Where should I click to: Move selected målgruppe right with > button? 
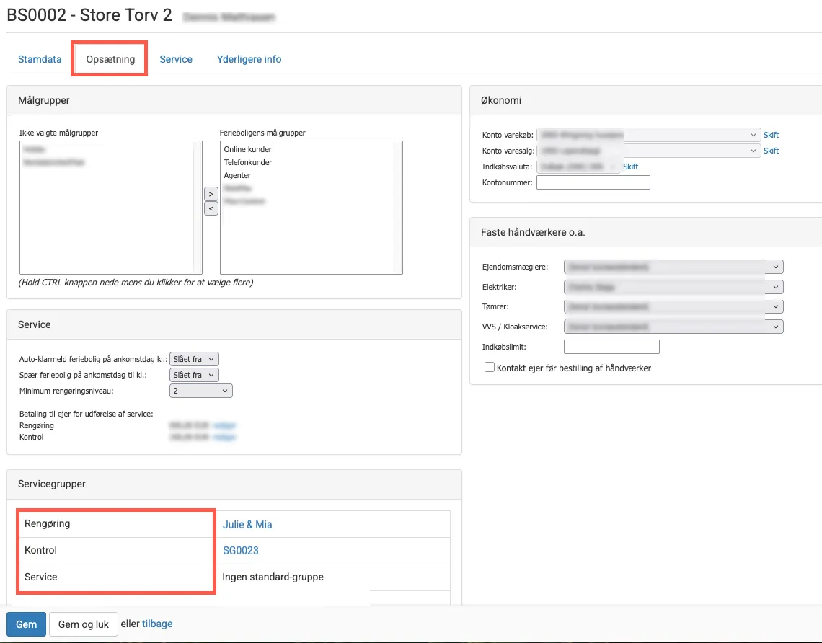[211, 194]
